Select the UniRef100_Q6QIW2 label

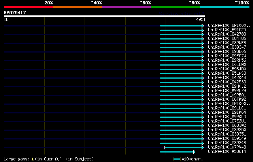pos(227,126)
